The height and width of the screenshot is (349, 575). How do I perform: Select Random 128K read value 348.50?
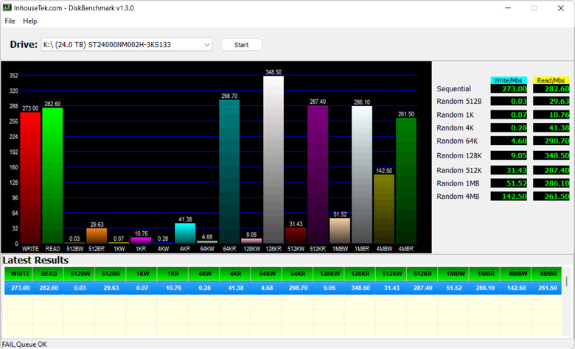click(x=551, y=155)
